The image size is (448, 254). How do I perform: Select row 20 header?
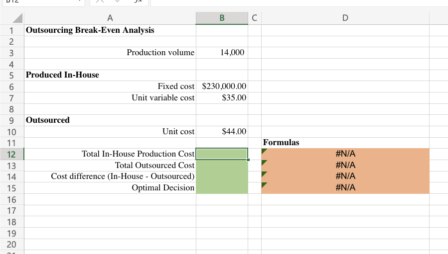(x=12, y=245)
